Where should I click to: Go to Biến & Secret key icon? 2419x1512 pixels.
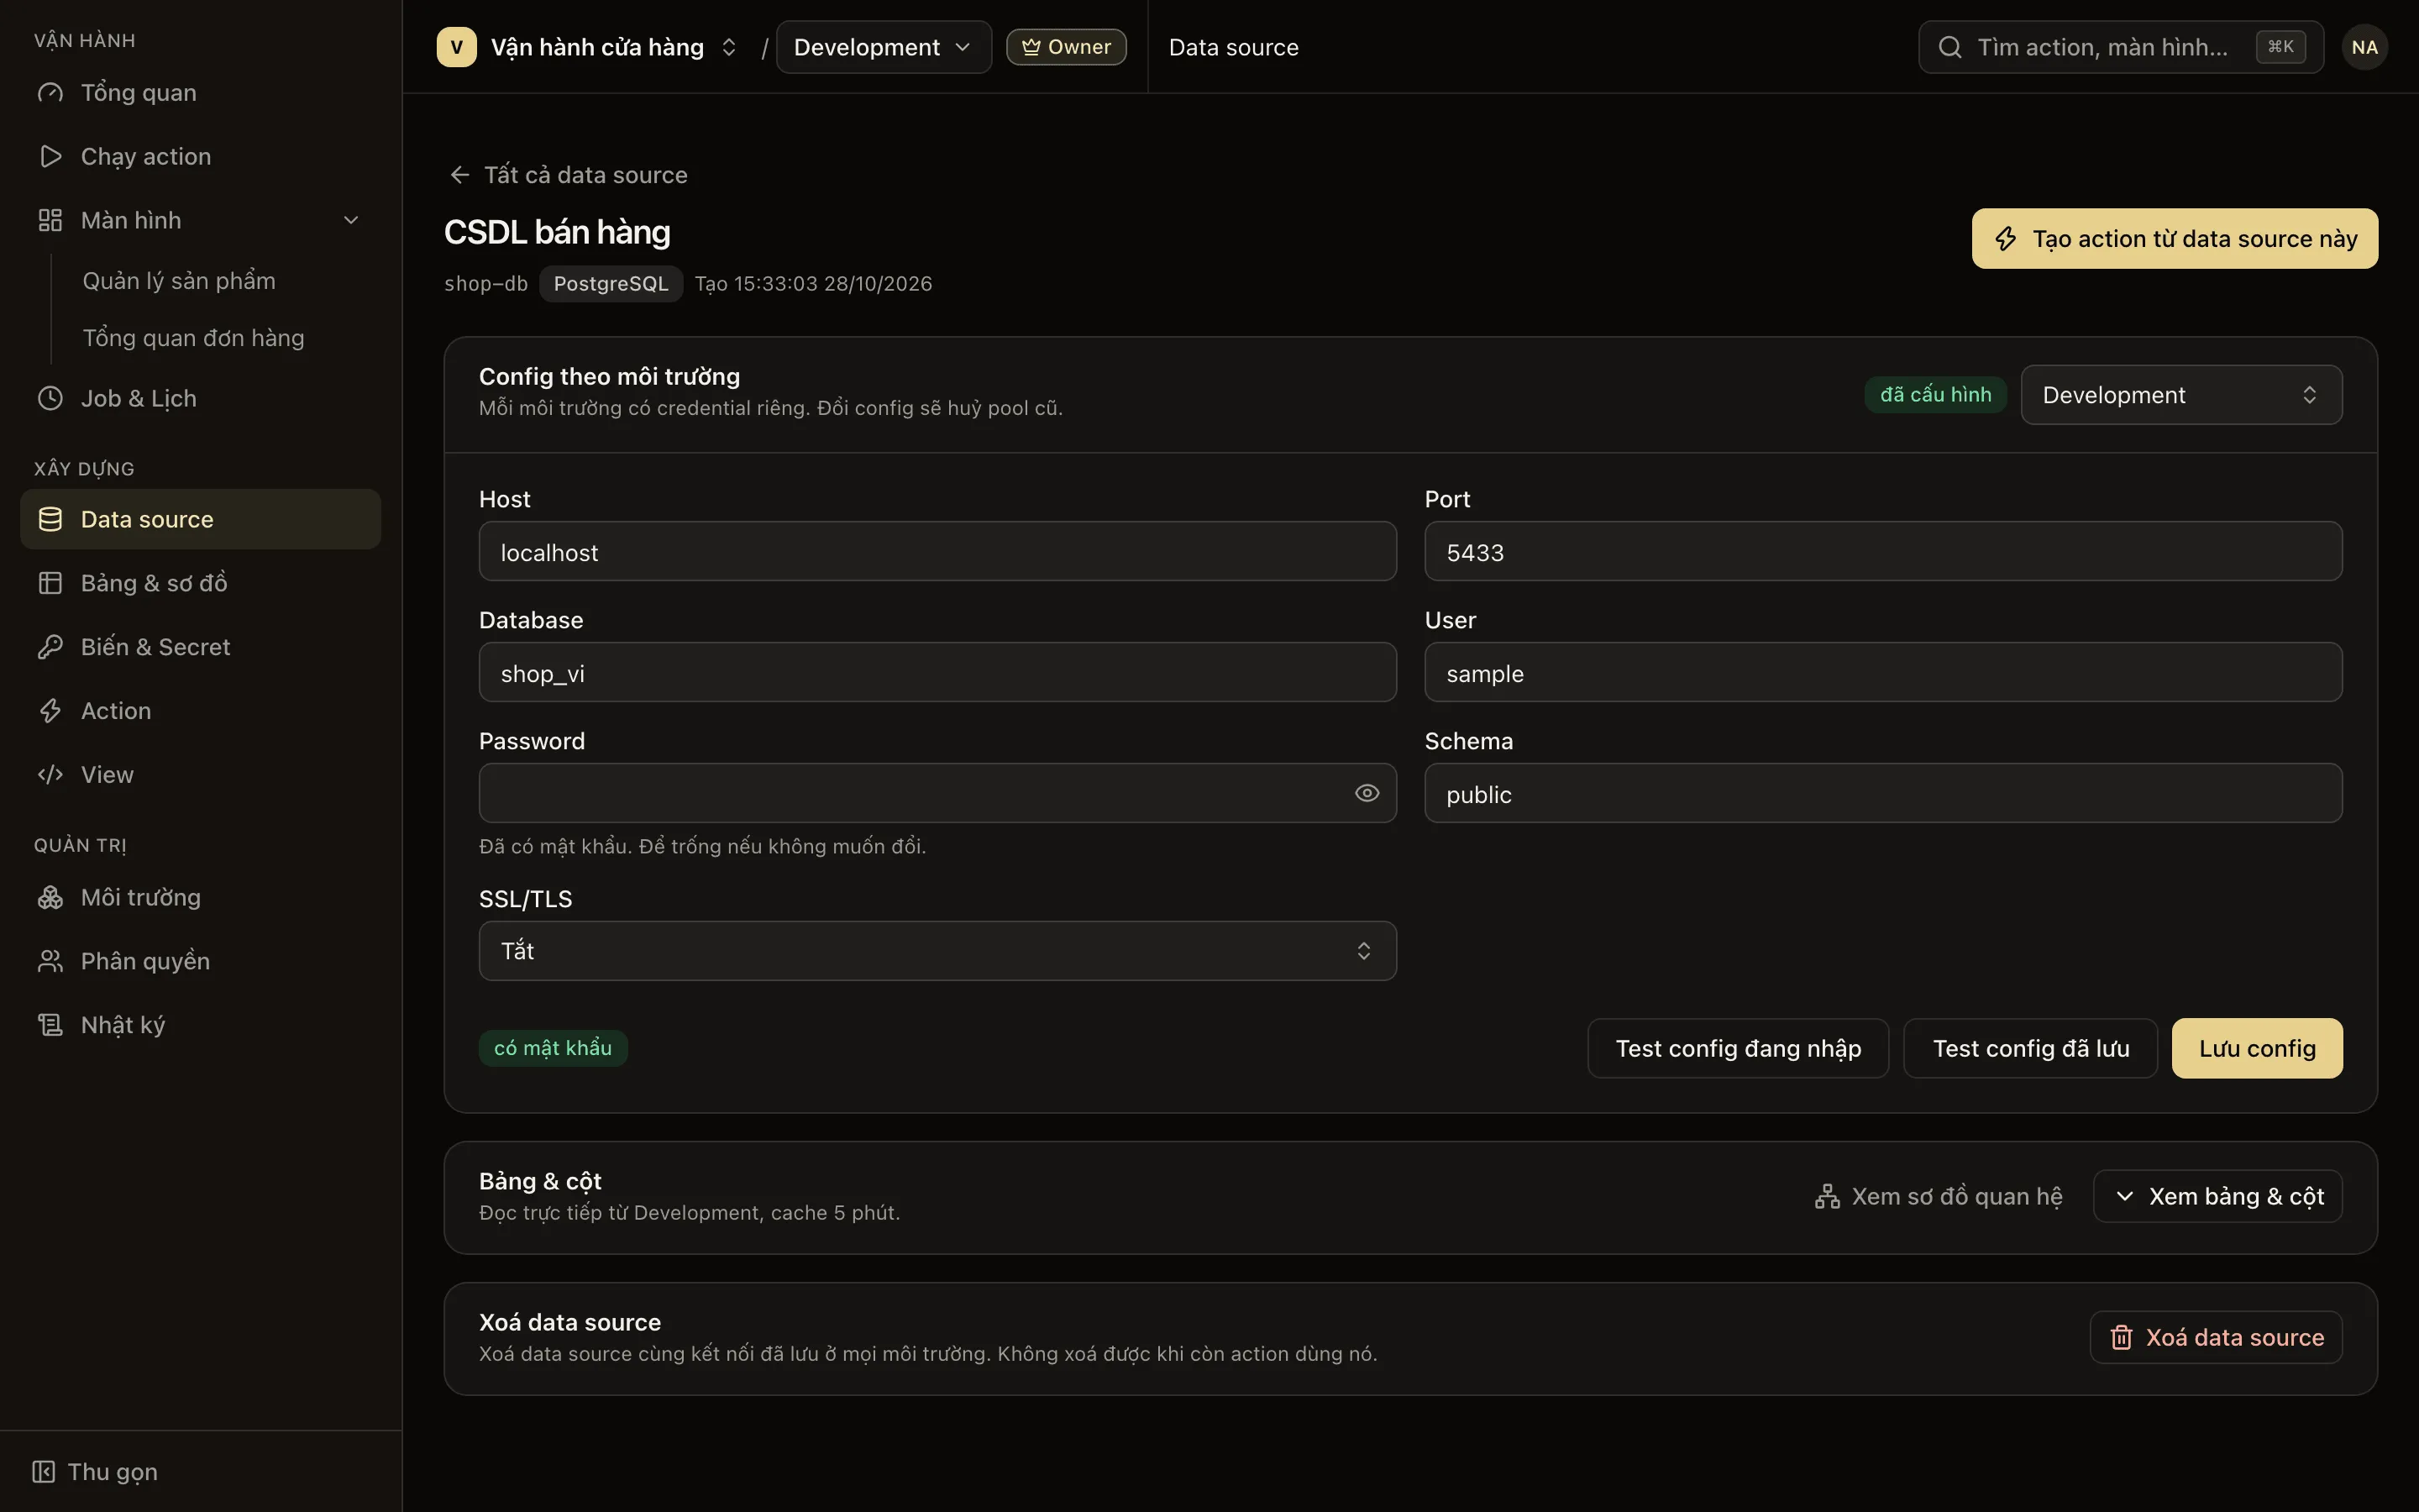pos(50,647)
